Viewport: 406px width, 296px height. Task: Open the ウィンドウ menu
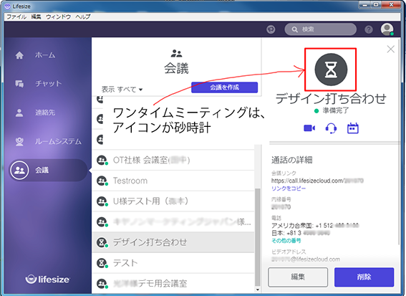click(x=58, y=17)
